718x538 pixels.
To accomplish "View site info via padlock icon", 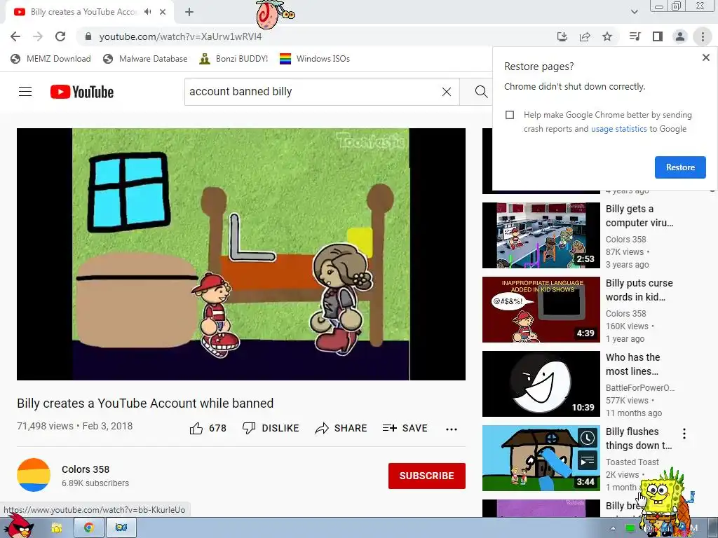I will click(88, 36).
